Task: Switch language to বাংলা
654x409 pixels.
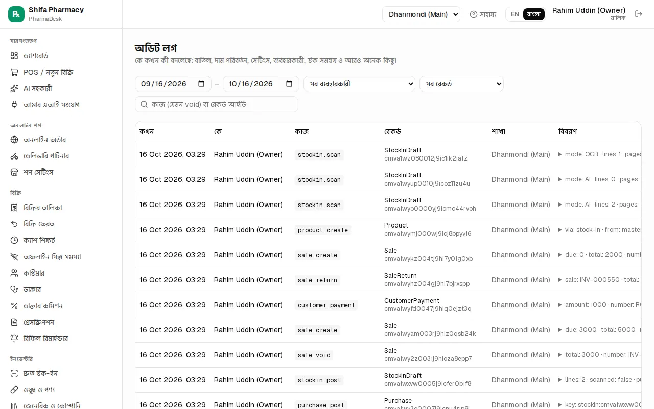Action: click(x=533, y=14)
